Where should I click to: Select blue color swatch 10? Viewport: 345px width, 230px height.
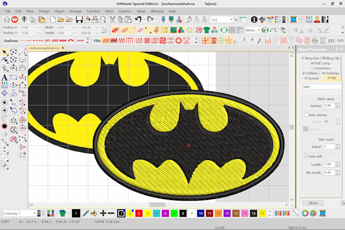tap(200, 213)
